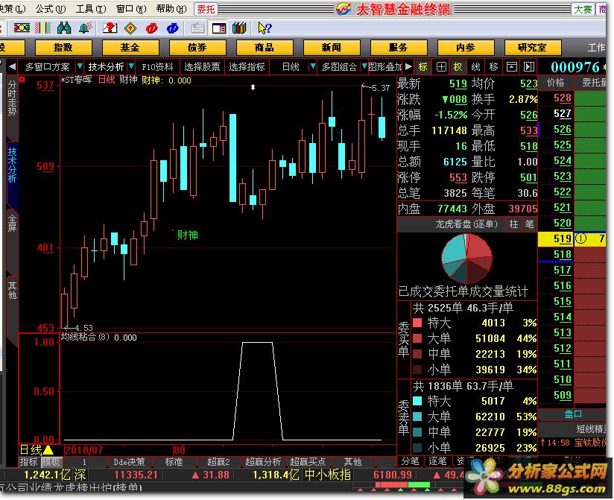This screenshot has width=614, height=500.
Task: Select the 内参 category tab
Action: tap(466, 48)
